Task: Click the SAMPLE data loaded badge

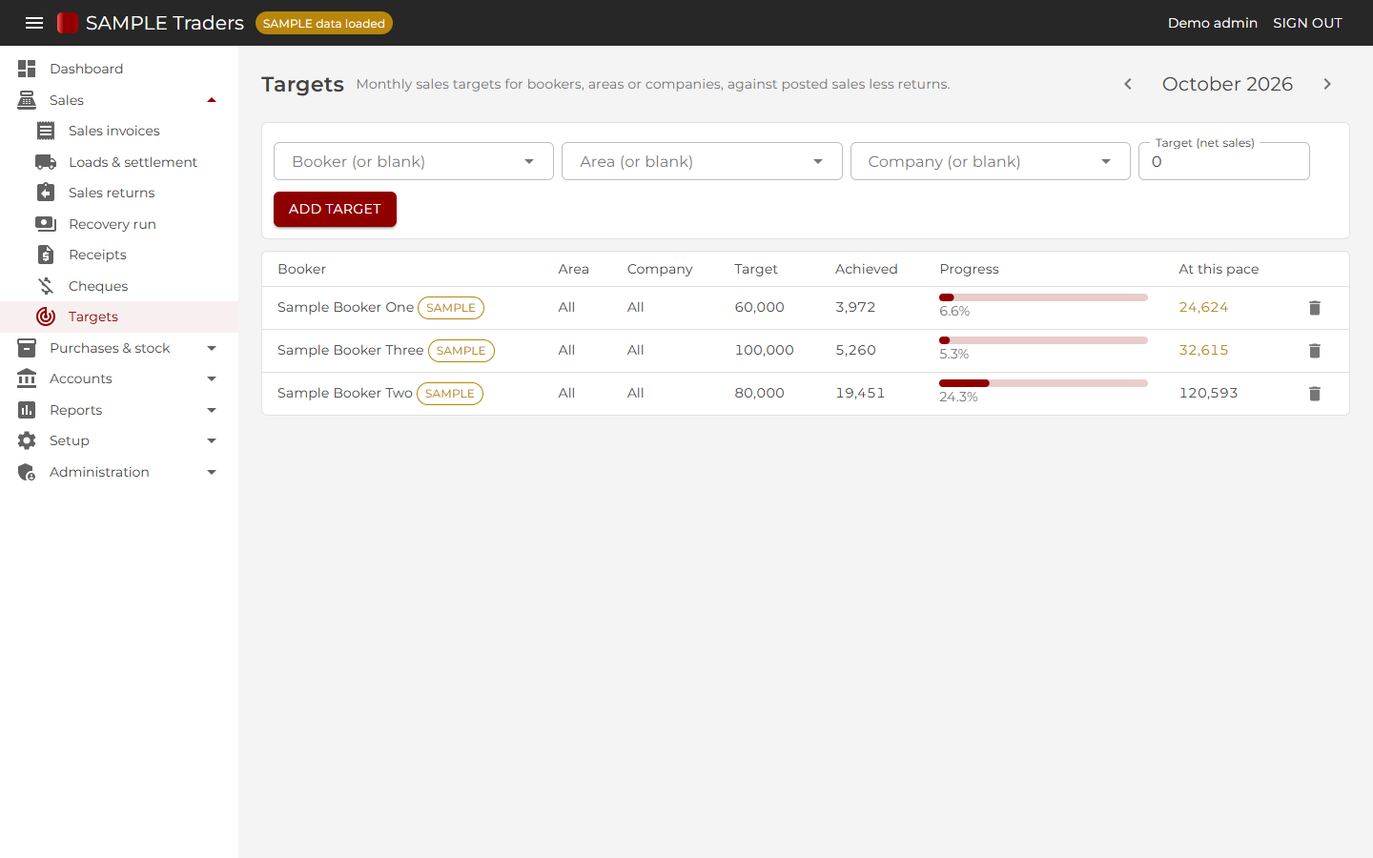Action: tap(324, 23)
